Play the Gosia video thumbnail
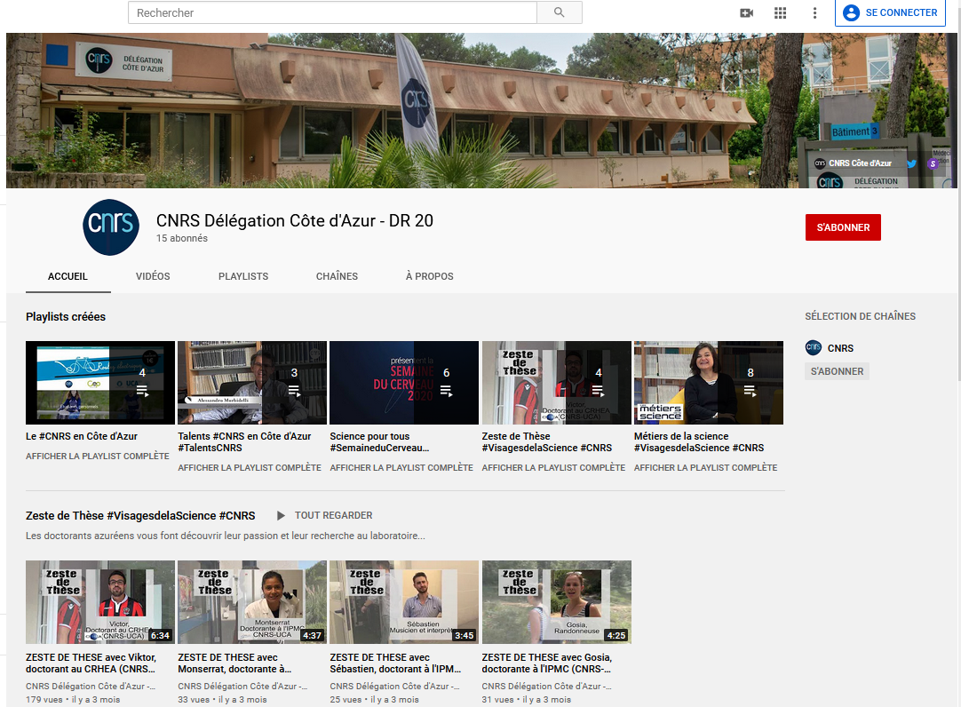This screenshot has width=961, height=707. 557,602
